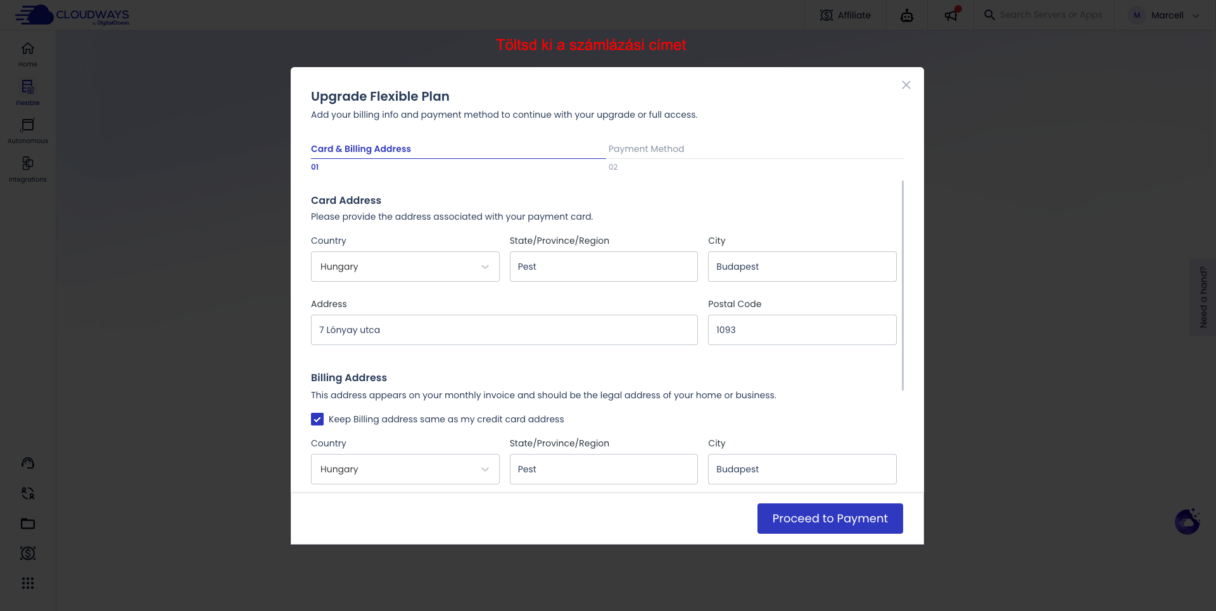The height and width of the screenshot is (611, 1216).
Task: Click the Proceed to Payment button
Action: click(x=830, y=519)
